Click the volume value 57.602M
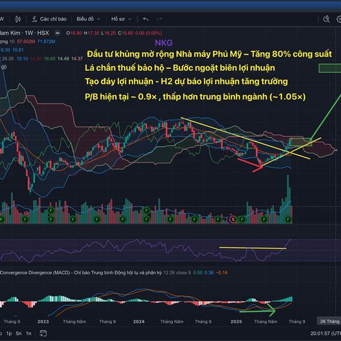Image resolution: width=341 pixels, height=341 pixels. [26, 41]
